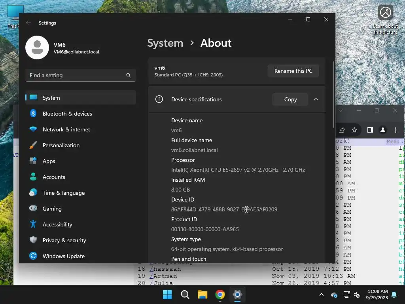Bookmark the page with Chrome star icon

[x=354, y=130]
